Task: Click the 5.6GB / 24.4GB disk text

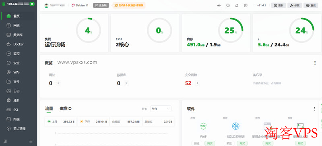Action: [274, 45]
